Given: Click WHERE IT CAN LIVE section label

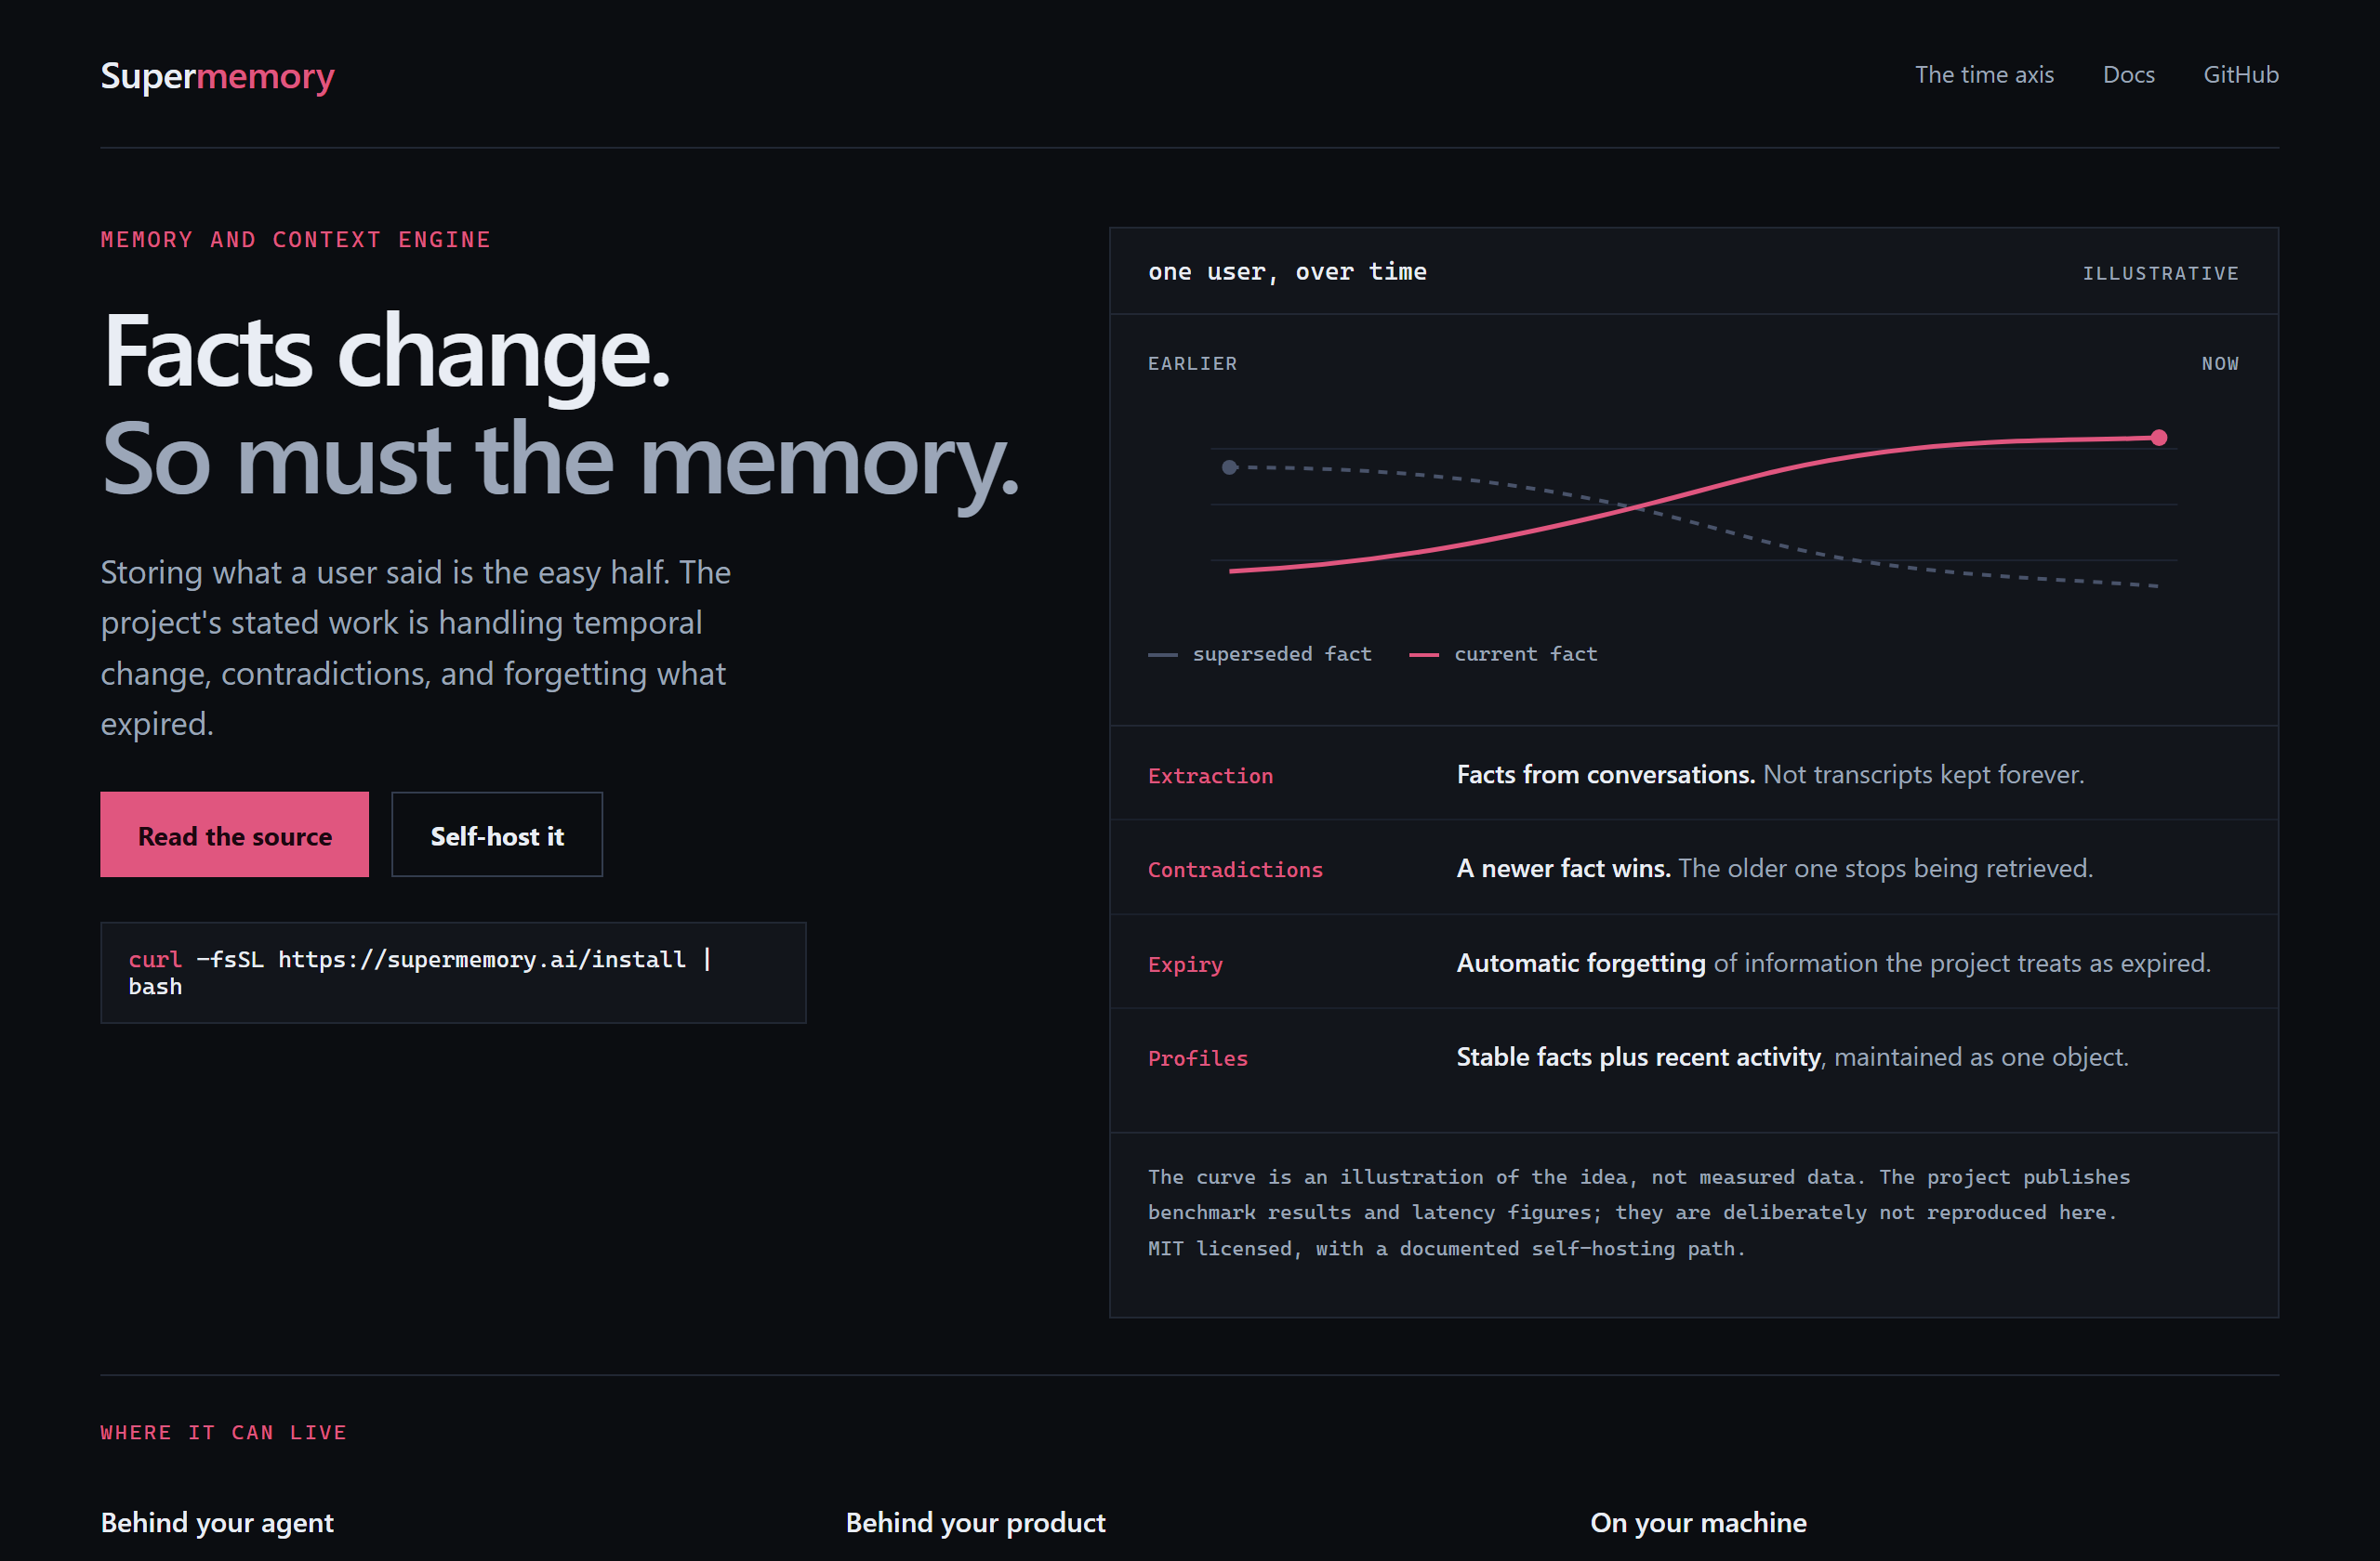Looking at the screenshot, I should tap(223, 1432).
